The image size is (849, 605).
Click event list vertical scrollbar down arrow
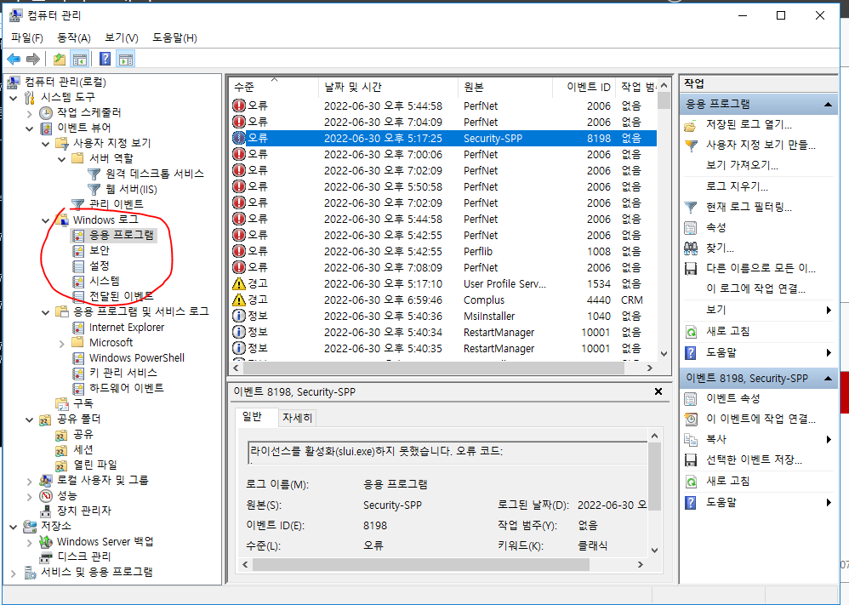pos(664,354)
